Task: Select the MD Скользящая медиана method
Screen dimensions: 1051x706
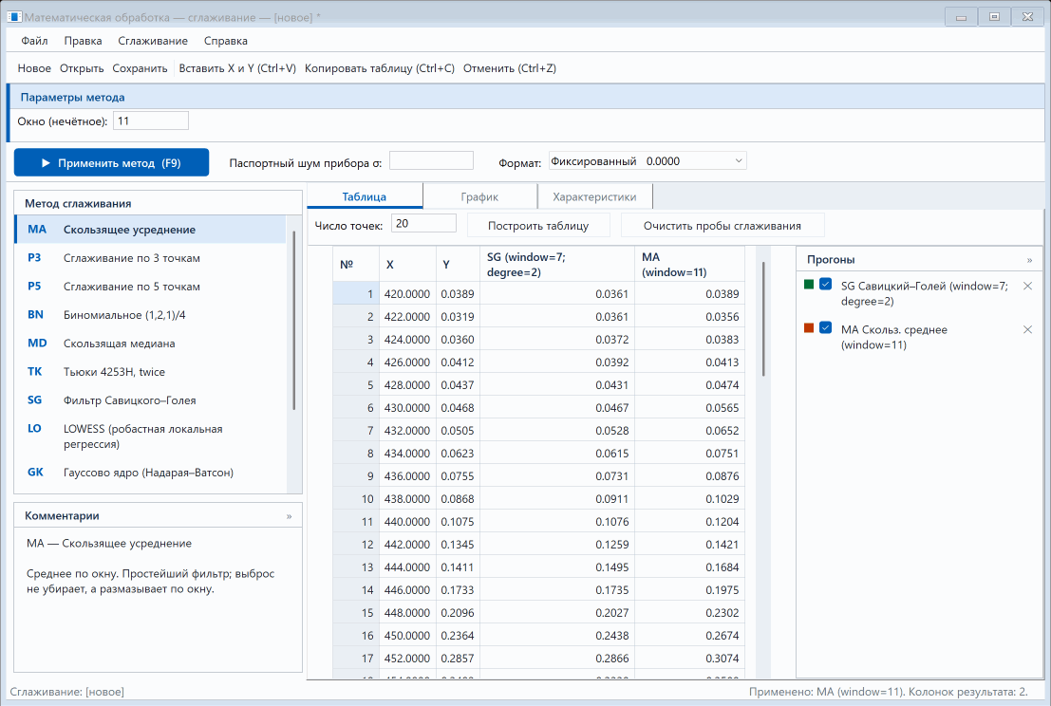Action: 150,343
